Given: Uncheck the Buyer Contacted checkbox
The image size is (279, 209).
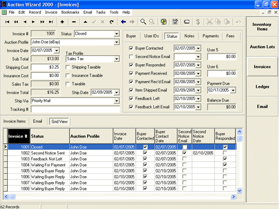Looking at the screenshot, I should pyautogui.click(x=131, y=48).
